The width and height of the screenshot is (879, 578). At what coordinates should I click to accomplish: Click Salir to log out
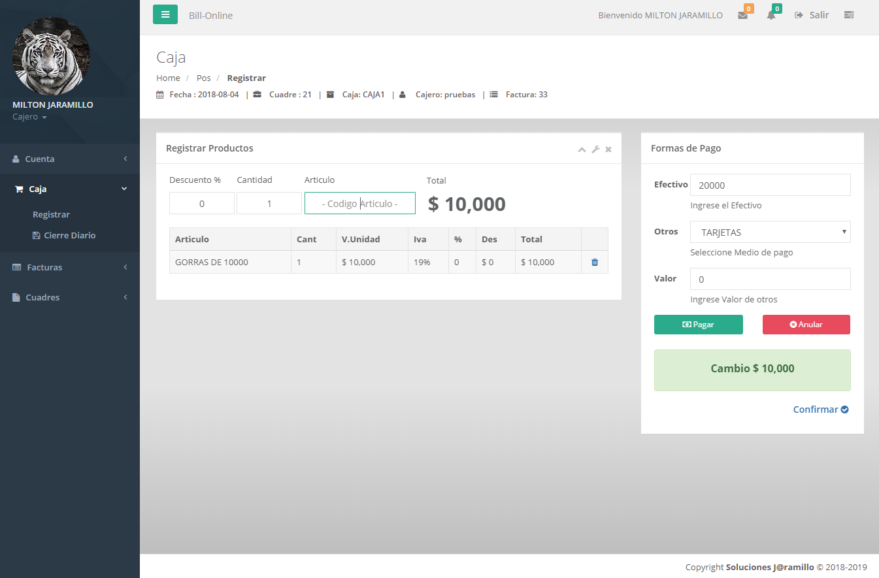(x=812, y=15)
